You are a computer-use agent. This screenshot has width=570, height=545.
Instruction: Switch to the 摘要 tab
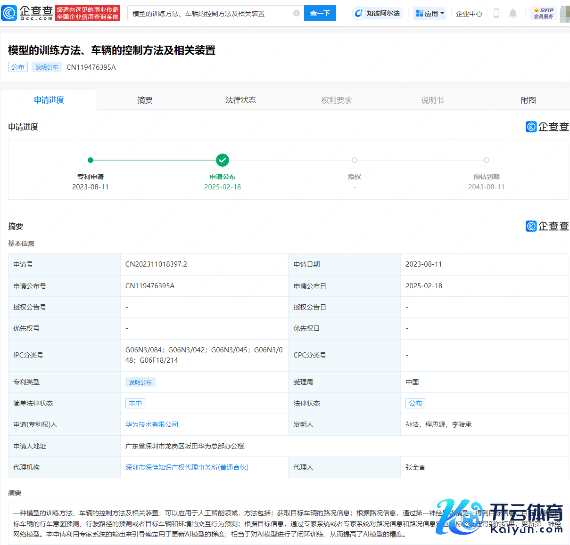(145, 100)
